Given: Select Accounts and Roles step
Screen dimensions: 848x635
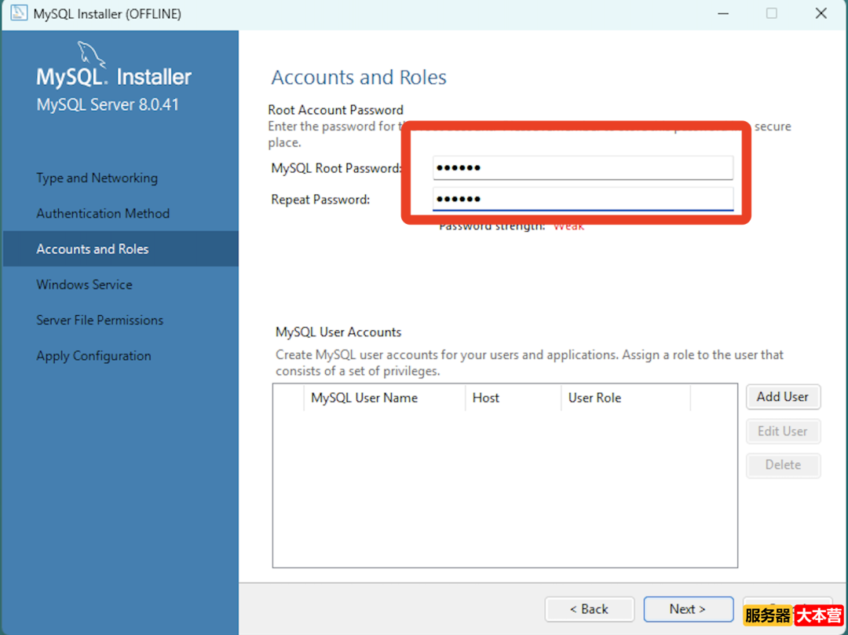Looking at the screenshot, I should click(x=121, y=248).
